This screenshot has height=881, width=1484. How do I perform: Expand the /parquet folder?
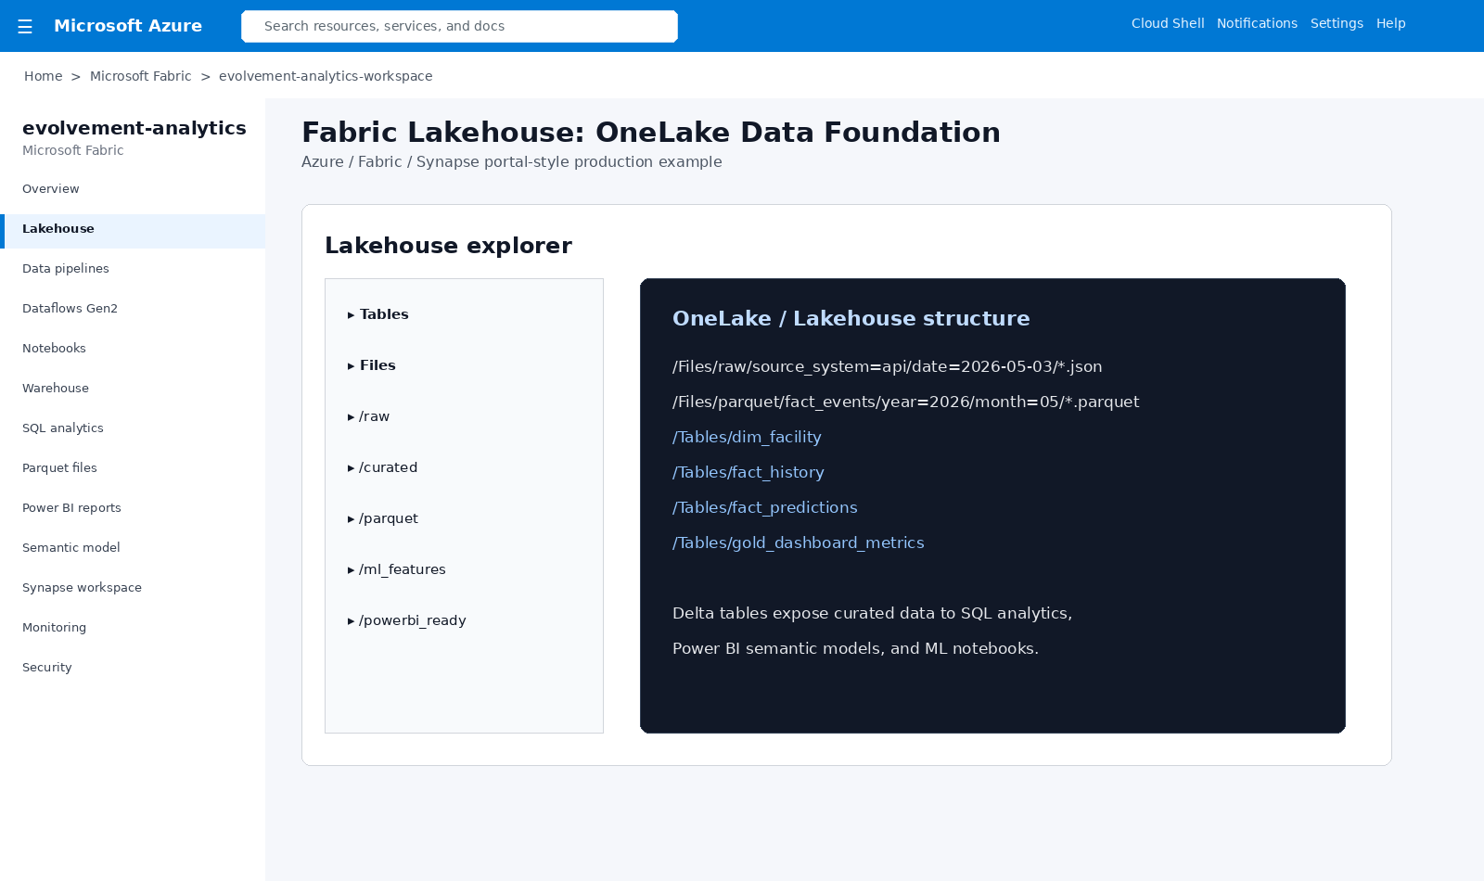coord(383,518)
